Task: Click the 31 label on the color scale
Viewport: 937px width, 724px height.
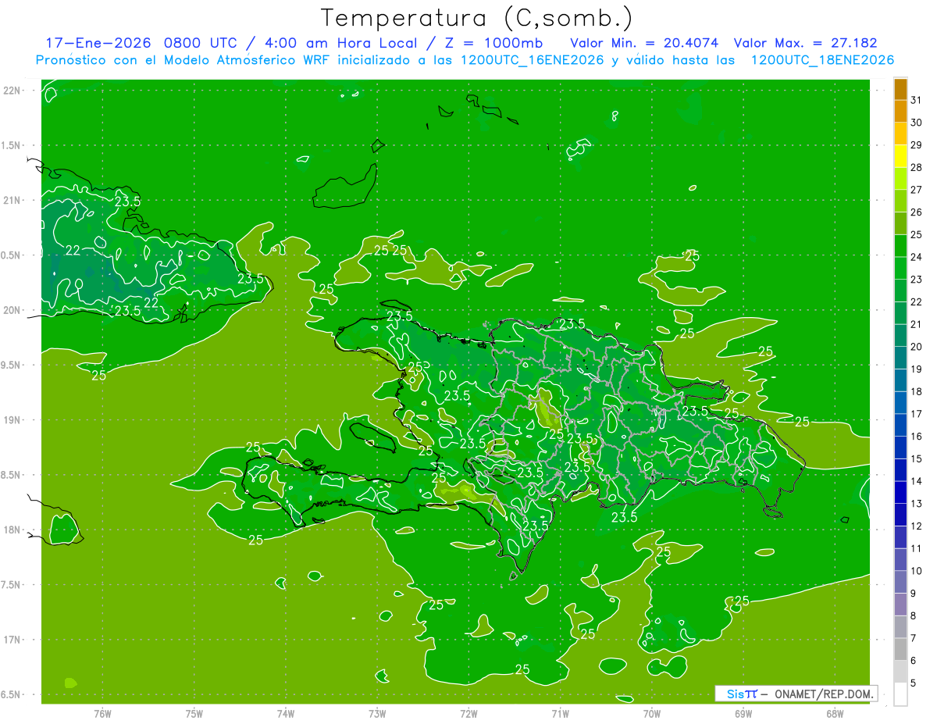Action: (917, 99)
